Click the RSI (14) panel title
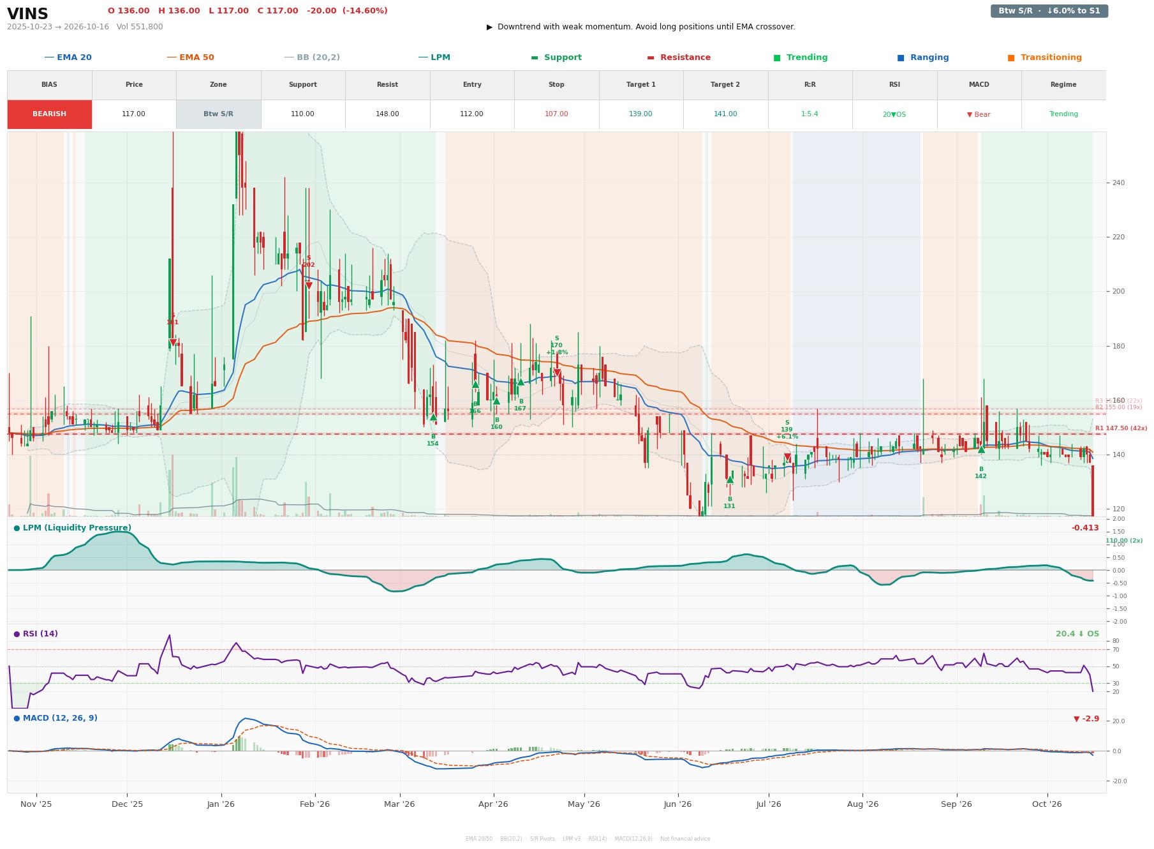 [36, 634]
